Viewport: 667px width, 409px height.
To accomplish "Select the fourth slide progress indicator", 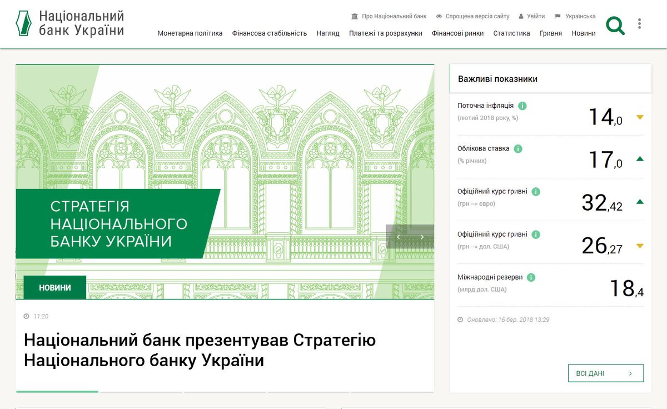I will point(309,392).
